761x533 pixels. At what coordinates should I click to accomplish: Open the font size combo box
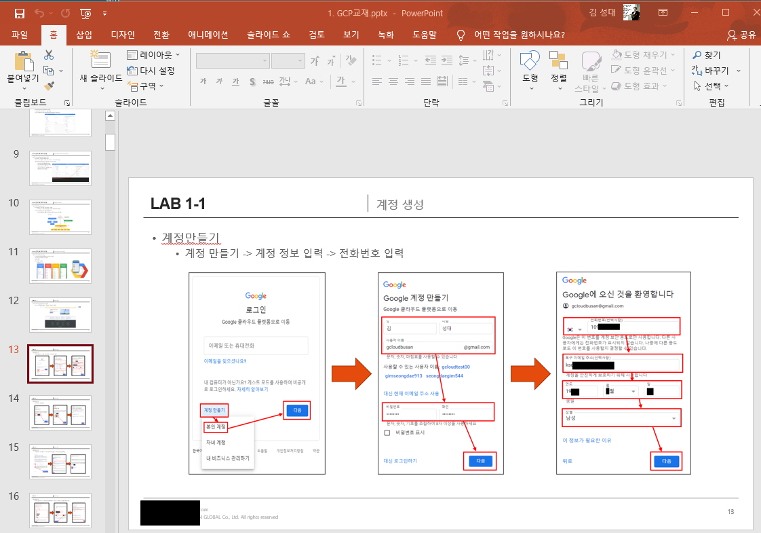(288, 60)
